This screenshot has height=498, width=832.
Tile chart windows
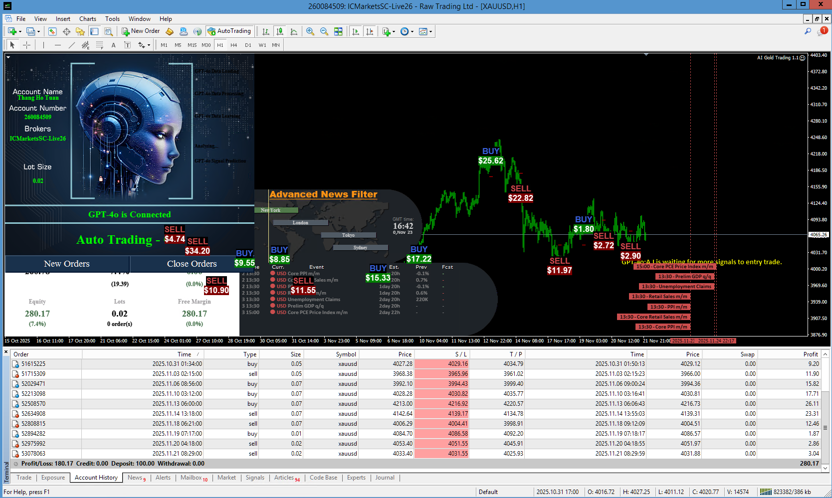point(338,31)
